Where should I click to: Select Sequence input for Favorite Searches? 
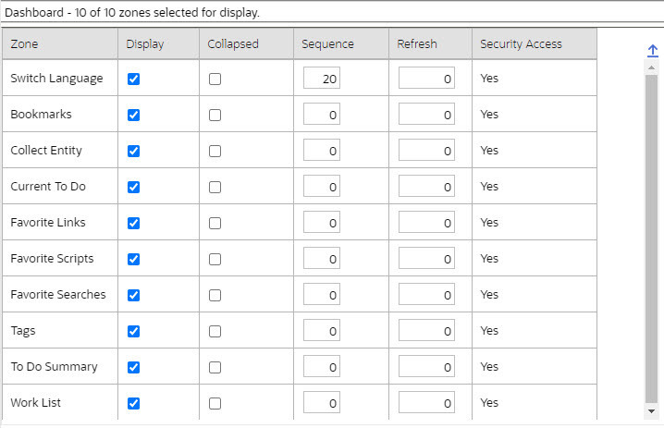pyautogui.click(x=322, y=296)
